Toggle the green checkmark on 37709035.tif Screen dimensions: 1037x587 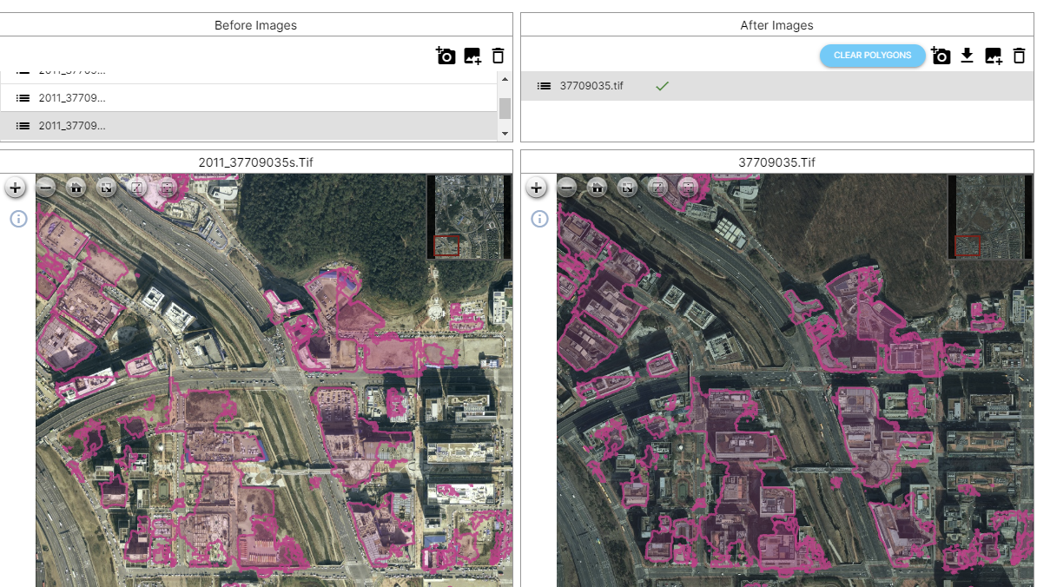662,86
